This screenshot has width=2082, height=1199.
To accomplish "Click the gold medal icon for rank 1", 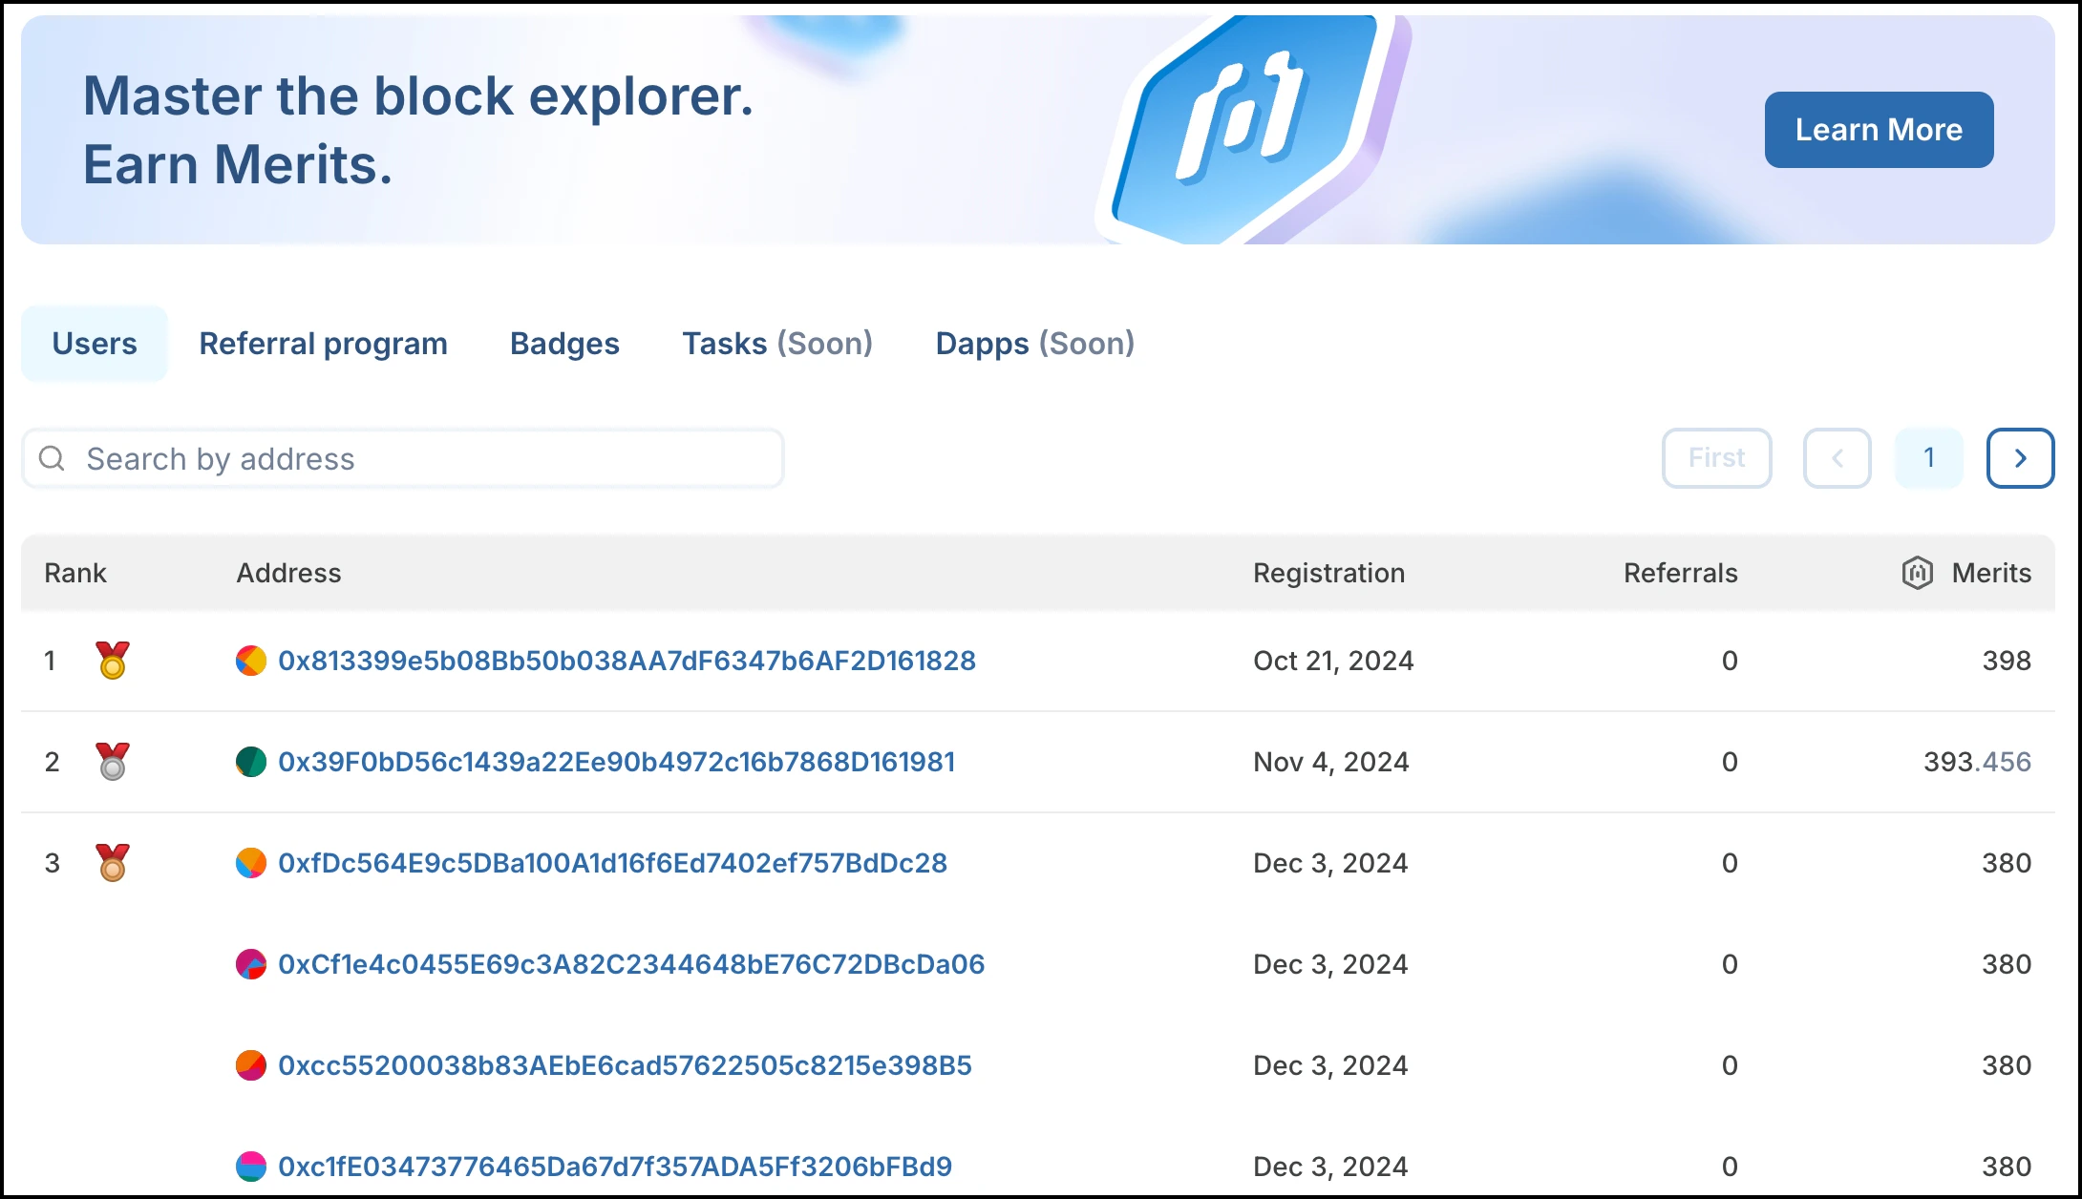I will click(113, 661).
